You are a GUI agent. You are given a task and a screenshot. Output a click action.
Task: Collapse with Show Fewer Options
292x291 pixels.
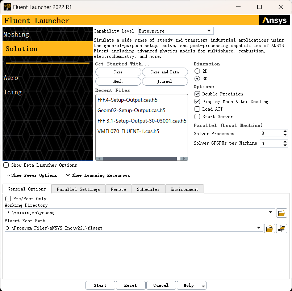[32, 175]
